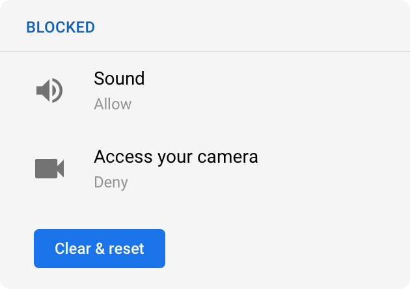Viewport: 410px width, 289px height.
Task: Tap the gray loudspeaker icon beside Sound
Action: click(x=49, y=90)
